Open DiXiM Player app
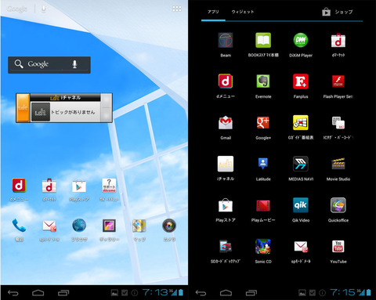This screenshot has width=376, height=300. [301, 41]
